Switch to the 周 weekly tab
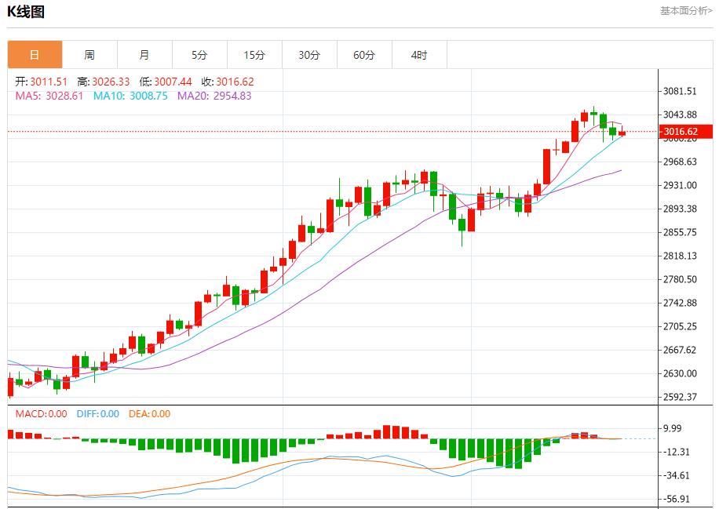Image resolution: width=719 pixels, height=509 pixels. coord(89,55)
